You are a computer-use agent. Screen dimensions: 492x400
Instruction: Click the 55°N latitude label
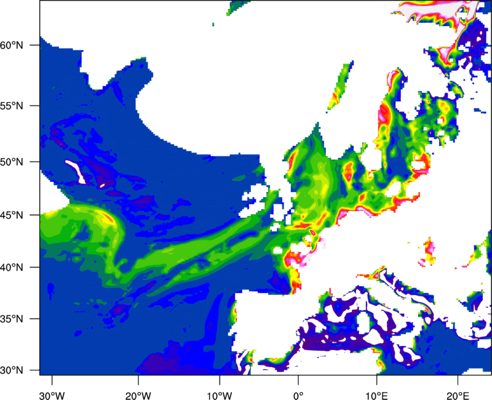12,105
